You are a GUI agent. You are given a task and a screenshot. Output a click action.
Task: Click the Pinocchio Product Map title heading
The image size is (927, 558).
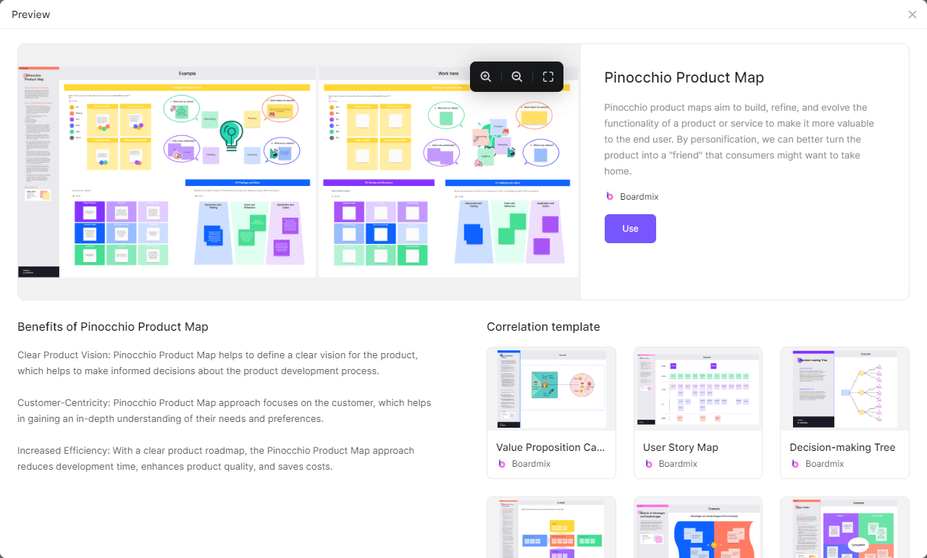(684, 77)
